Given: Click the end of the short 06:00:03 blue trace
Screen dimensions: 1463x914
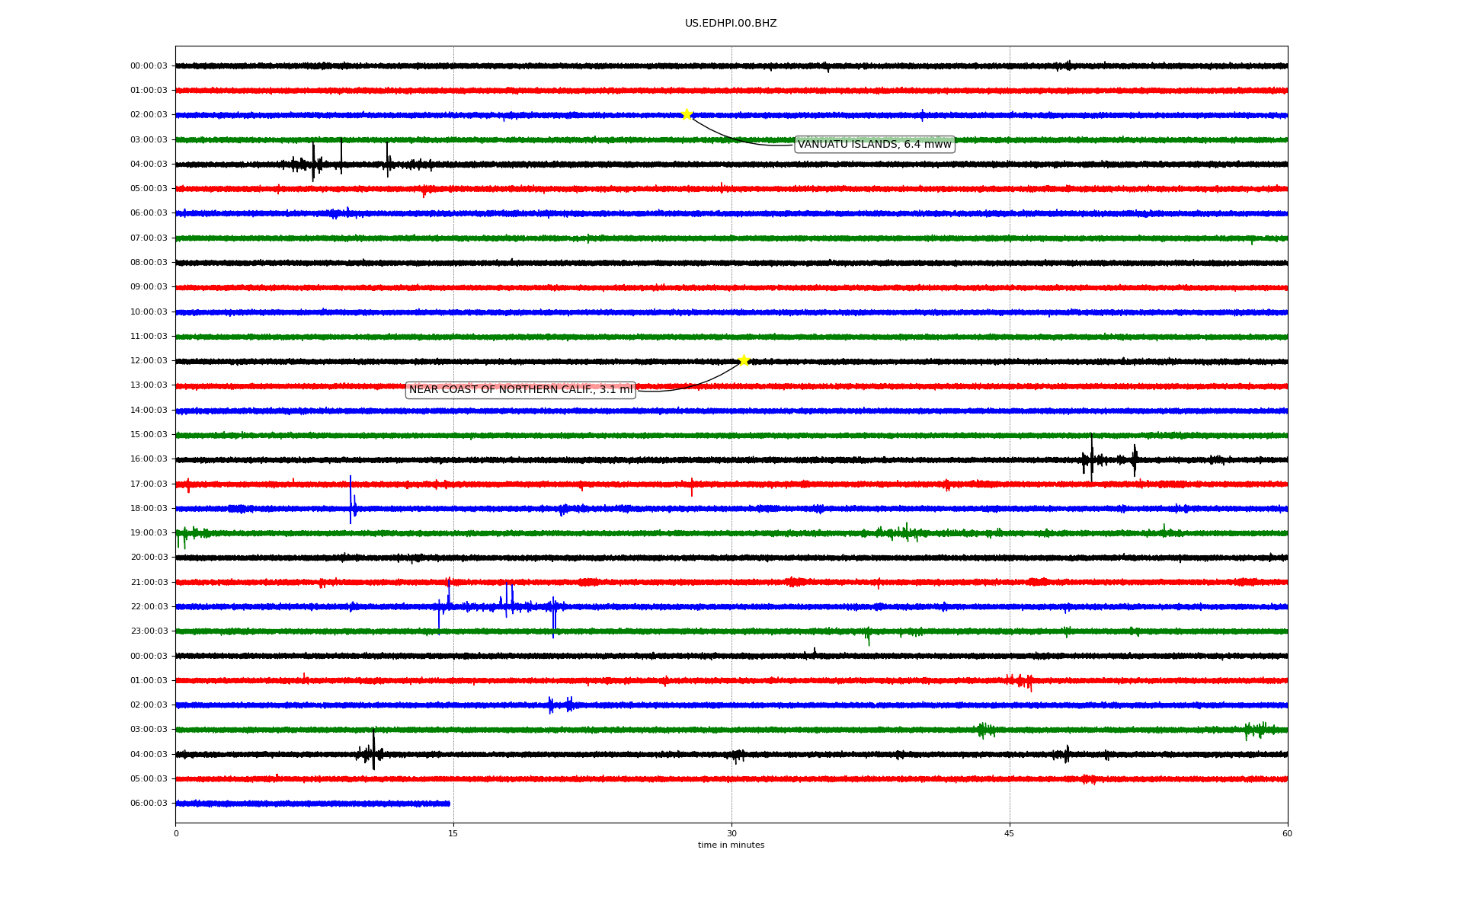Looking at the screenshot, I should point(448,804).
